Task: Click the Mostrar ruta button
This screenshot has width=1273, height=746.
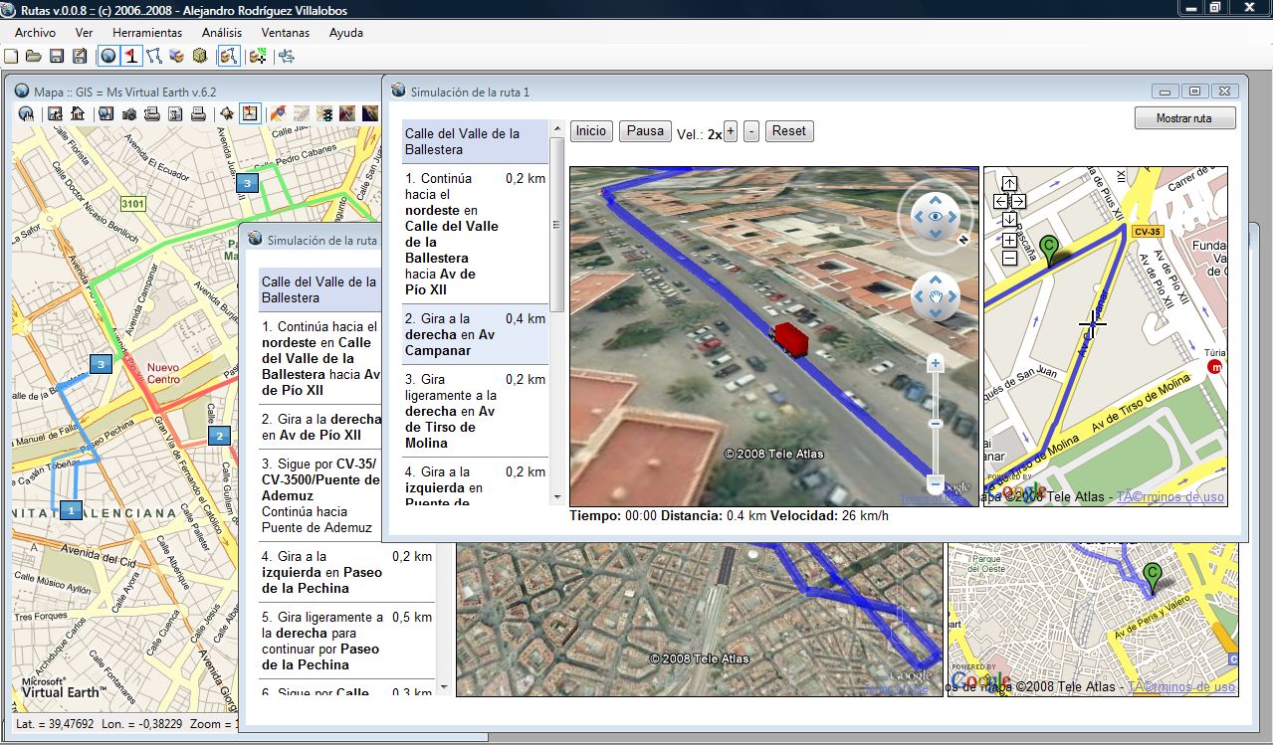Action: click(x=1184, y=117)
